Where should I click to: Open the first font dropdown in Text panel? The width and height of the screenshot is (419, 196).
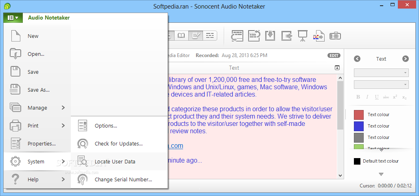pyautogui.click(x=381, y=73)
